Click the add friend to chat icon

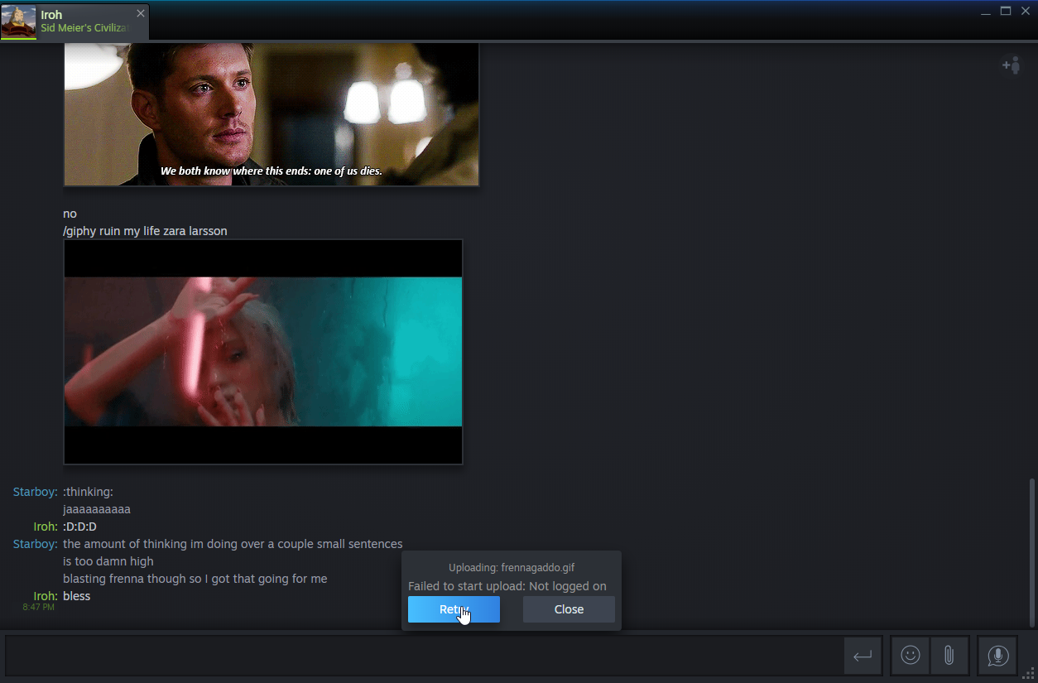click(x=1011, y=65)
